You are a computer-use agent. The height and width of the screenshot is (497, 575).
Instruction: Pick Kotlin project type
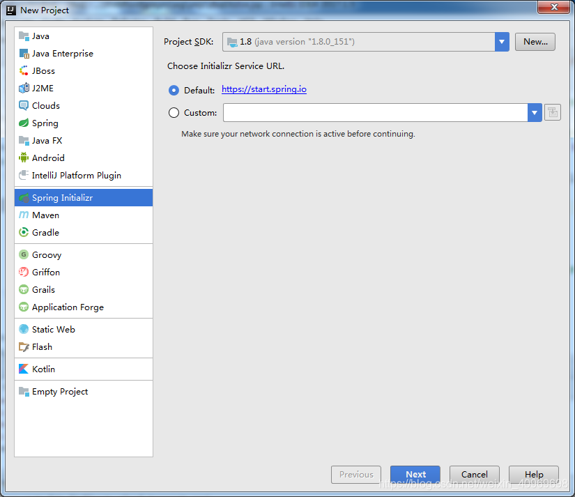pyautogui.click(x=84, y=369)
